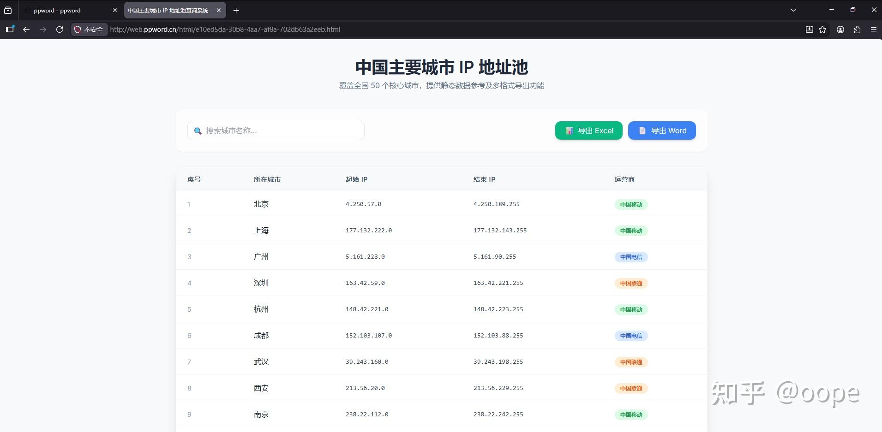
Task: Select the 西安 city cell
Action: (x=261, y=388)
